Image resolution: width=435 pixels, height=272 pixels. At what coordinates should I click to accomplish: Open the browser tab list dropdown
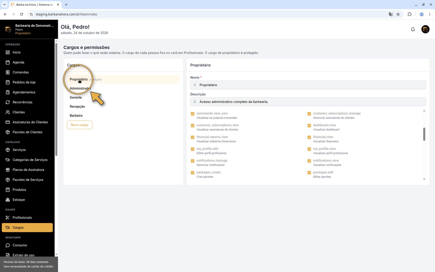[4, 5]
